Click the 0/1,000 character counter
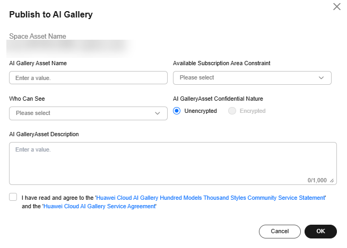This screenshot has width=347, height=248. tap(317, 180)
